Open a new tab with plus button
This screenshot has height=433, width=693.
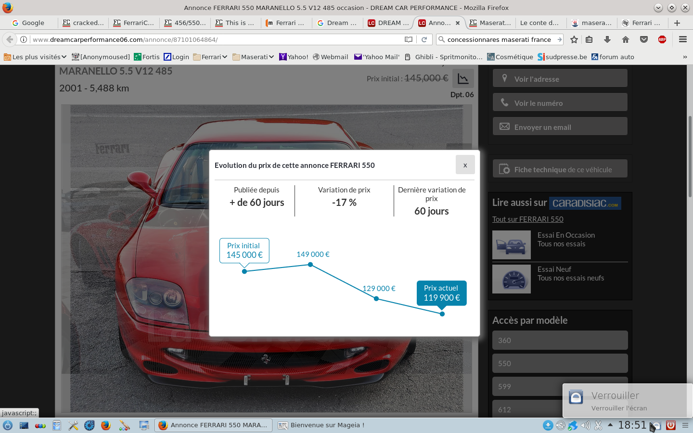[677, 23]
